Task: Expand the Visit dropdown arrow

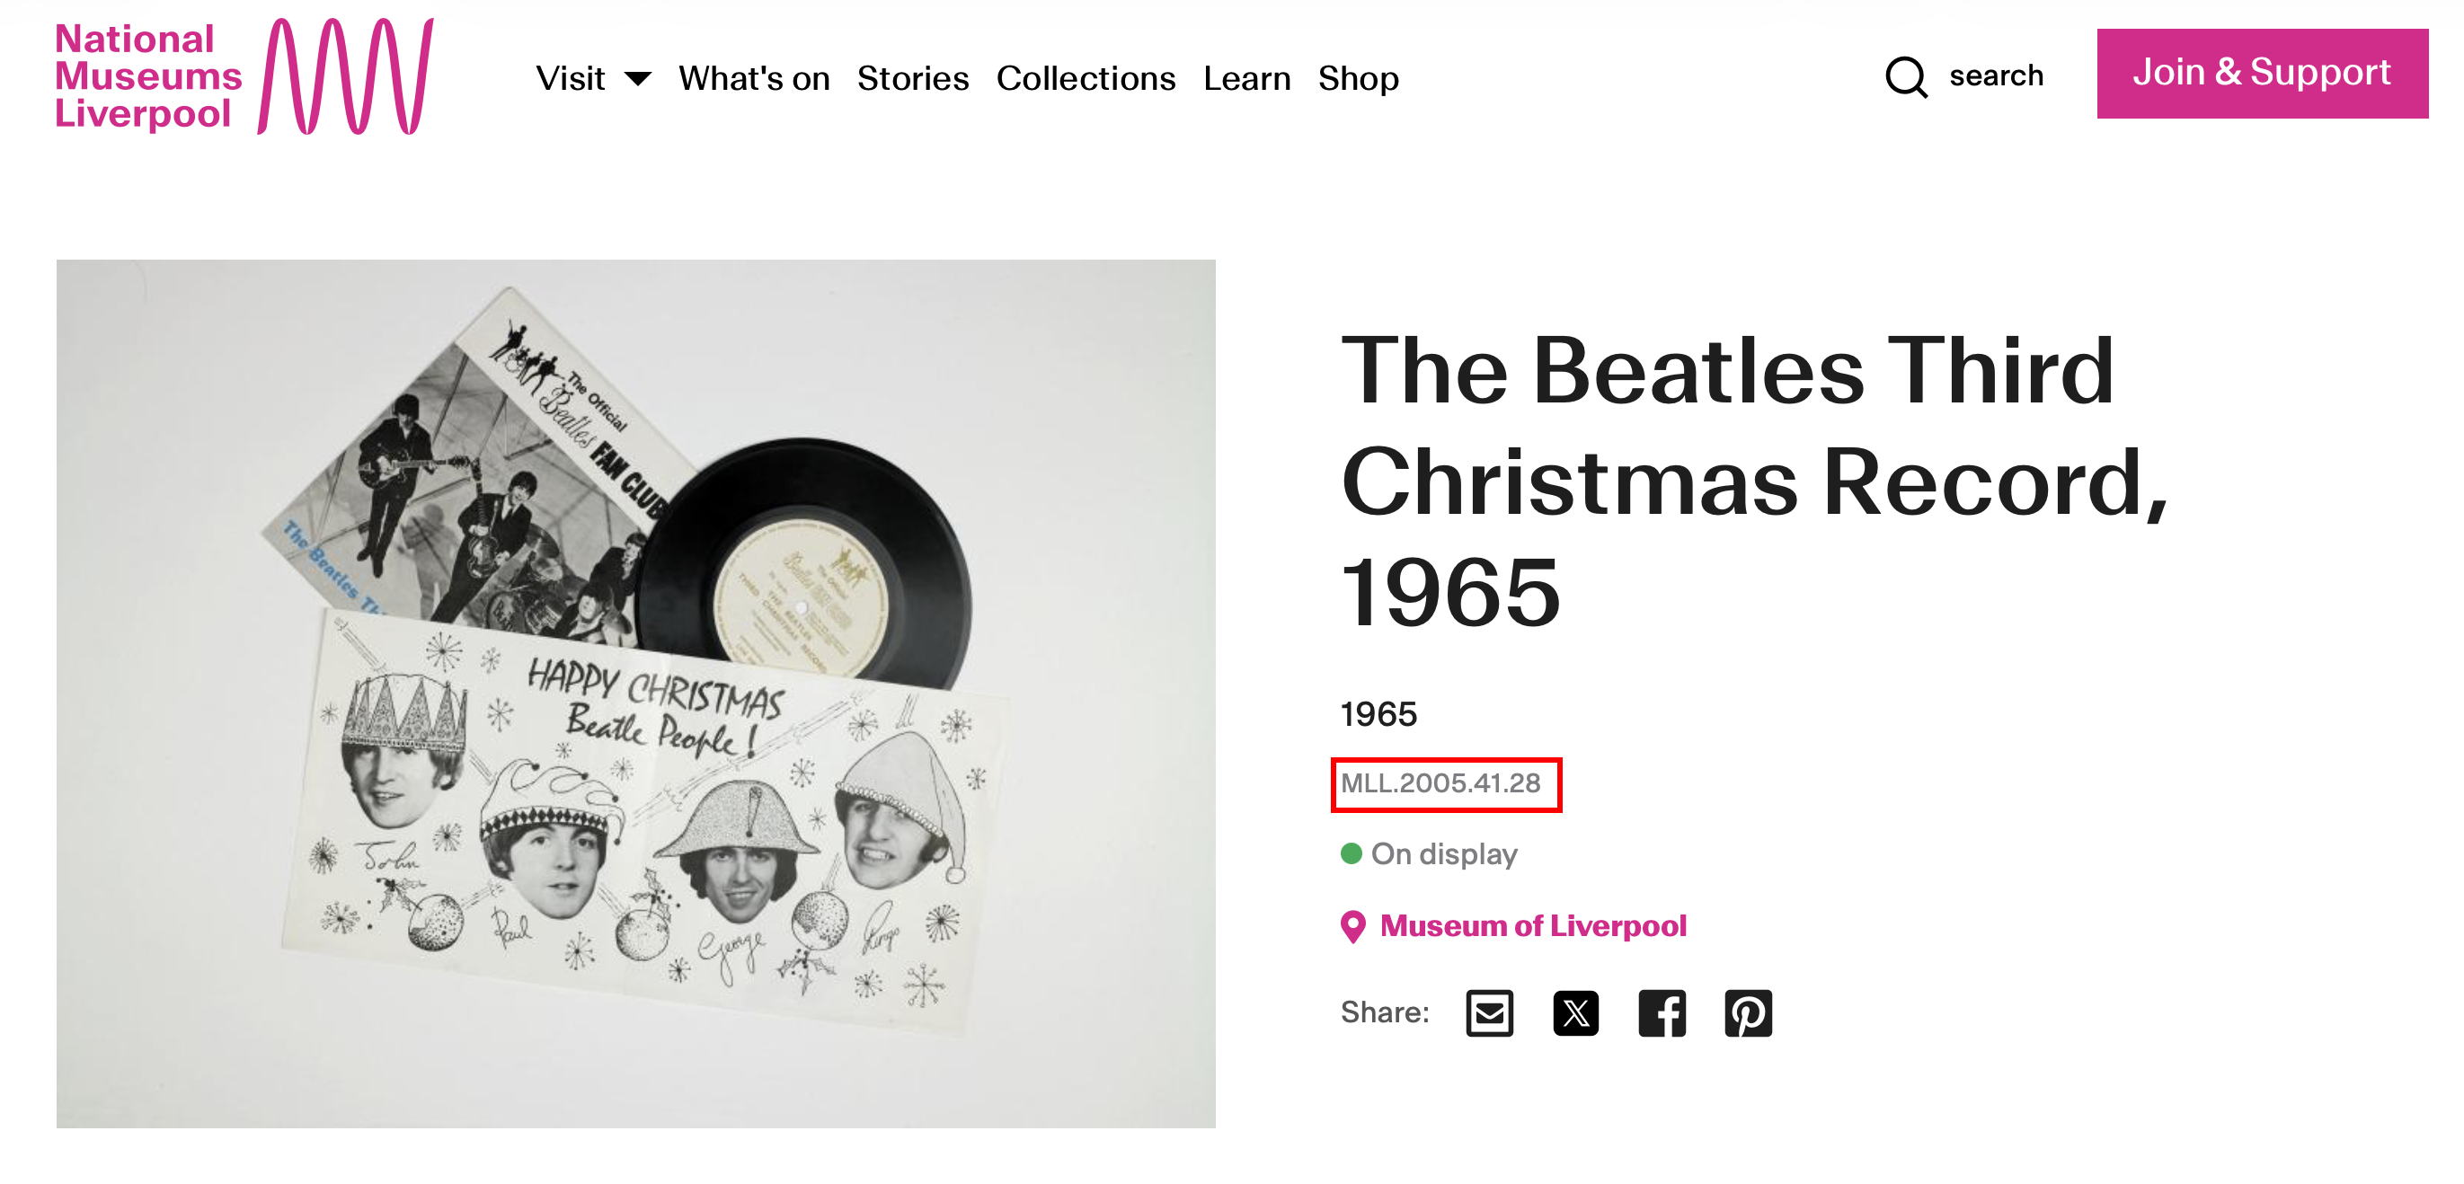Action: [x=638, y=78]
